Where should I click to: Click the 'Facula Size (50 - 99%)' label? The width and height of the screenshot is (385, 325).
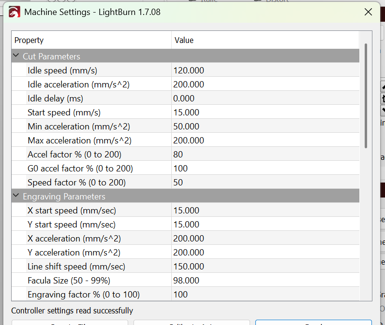69,280
